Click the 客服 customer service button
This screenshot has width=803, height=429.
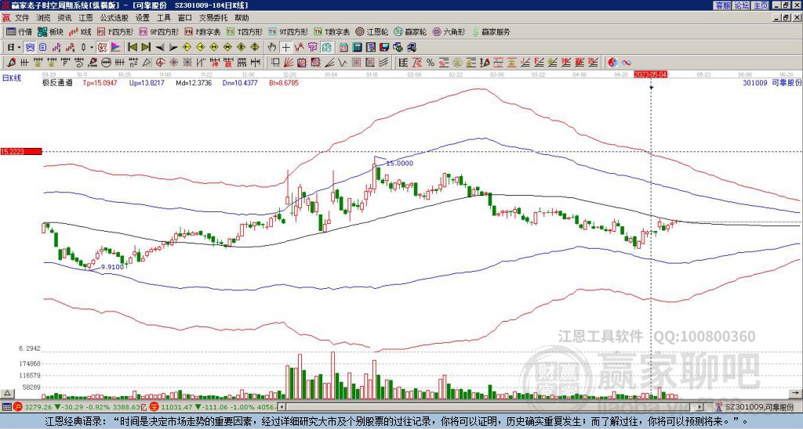pos(722,5)
